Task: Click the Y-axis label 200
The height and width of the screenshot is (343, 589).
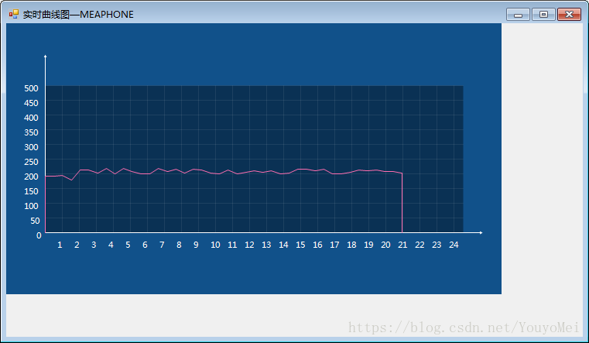Action: click(31, 177)
